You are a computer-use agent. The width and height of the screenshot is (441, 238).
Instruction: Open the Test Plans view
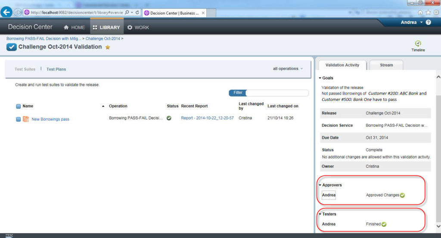[x=56, y=69]
